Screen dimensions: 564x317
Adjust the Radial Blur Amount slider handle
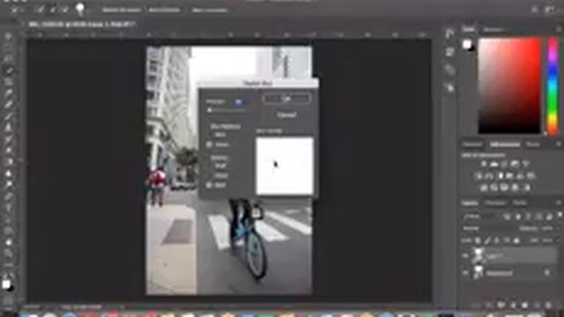pyautogui.click(x=210, y=111)
